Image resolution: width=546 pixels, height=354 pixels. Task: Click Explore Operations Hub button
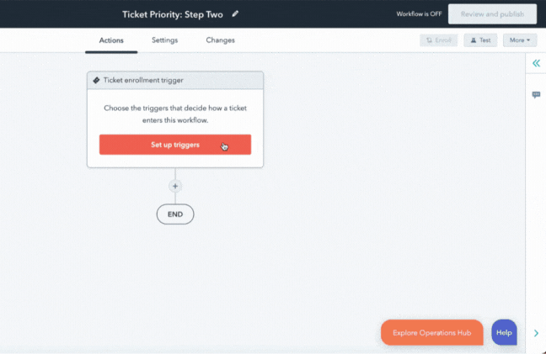click(432, 333)
